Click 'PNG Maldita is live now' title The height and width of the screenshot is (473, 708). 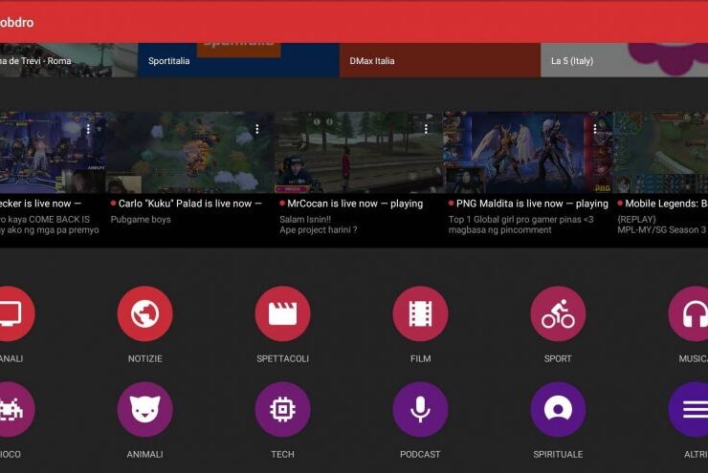pos(510,204)
